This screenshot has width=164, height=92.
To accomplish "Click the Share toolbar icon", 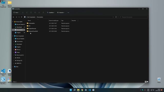I will (39, 13).
